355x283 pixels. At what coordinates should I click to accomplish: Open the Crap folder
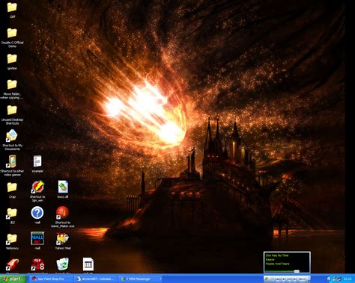pos(12,187)
